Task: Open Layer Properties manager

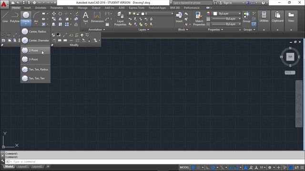Action: point(120,19)
